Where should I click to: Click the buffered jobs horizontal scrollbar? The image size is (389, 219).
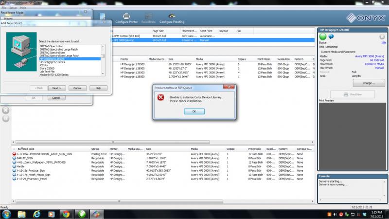[x=119, y=201]
